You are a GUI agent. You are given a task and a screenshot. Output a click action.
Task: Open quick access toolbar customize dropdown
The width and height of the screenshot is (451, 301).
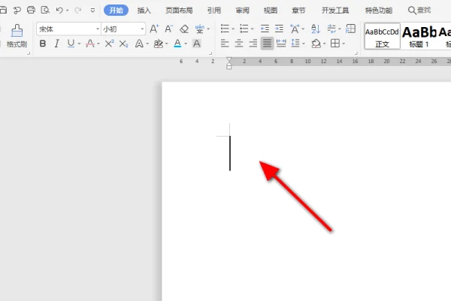tap(92, 11)
